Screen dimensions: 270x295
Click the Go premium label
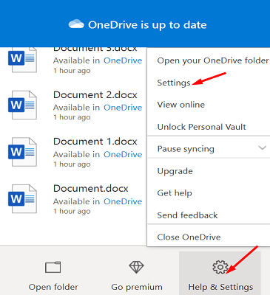[x=137, y=287]
